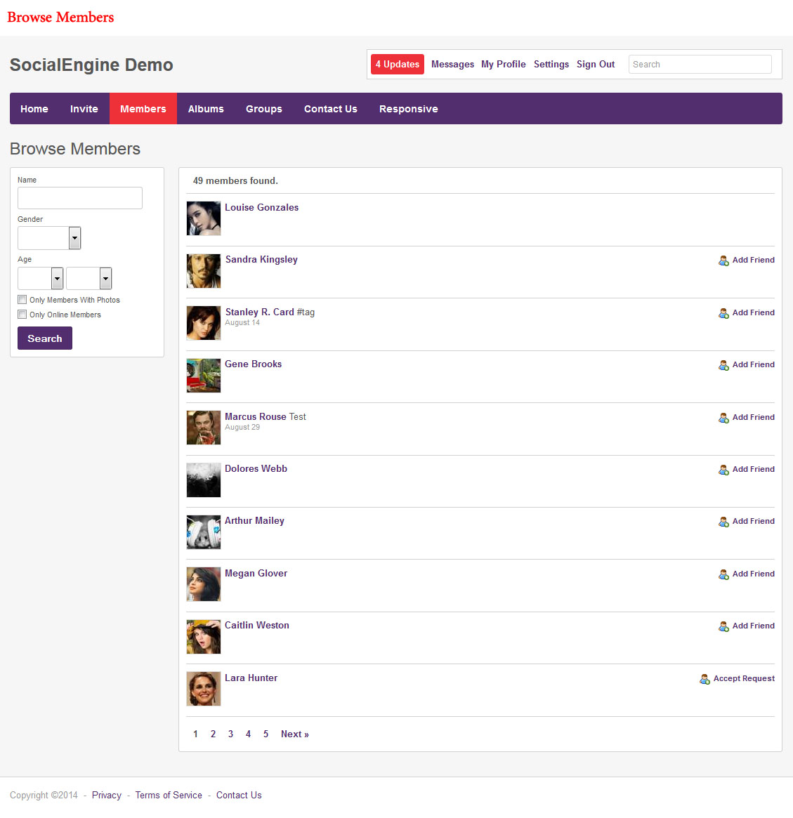Screen dimensions: 793x818
Task: Click Add Friend icon next to Megan Glover
Action: 723,574
